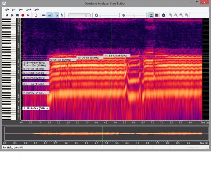Skip to the start of the recording

point(7,15)
